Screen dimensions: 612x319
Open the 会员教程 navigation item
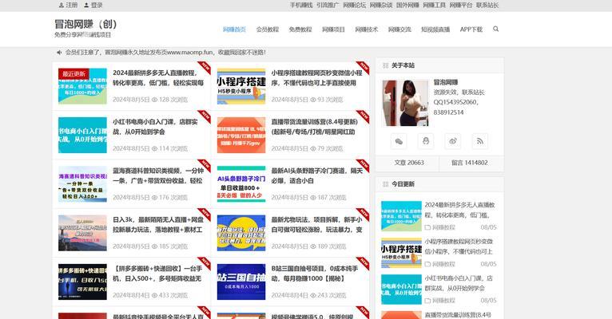pos(268,30)
